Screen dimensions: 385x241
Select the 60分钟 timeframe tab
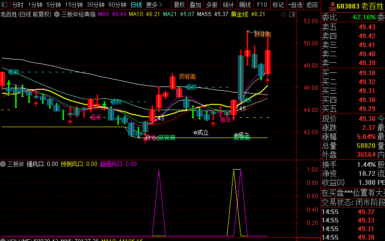117,5
